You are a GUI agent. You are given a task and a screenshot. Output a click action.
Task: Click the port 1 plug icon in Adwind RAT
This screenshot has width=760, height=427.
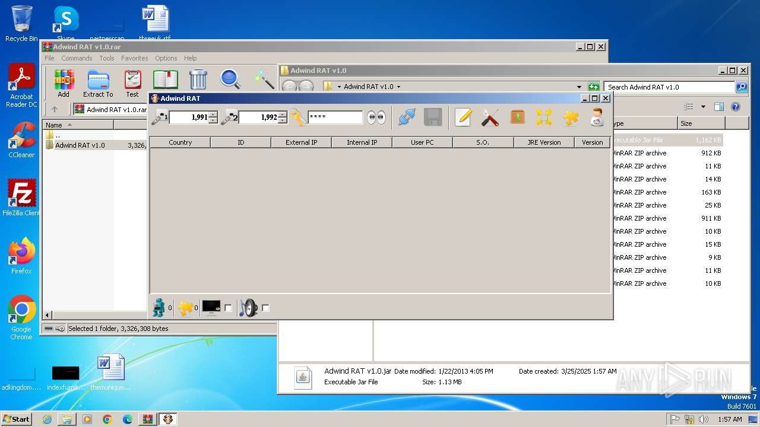coord(159,117)
